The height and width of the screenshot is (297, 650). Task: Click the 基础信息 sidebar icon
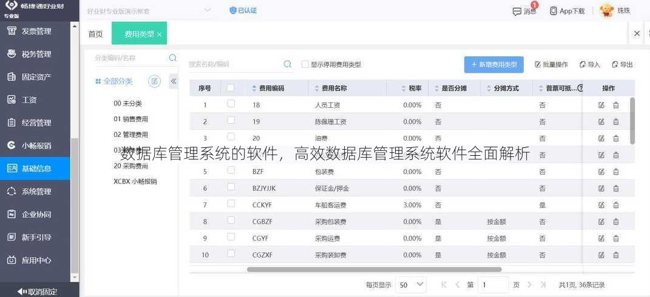12,168
